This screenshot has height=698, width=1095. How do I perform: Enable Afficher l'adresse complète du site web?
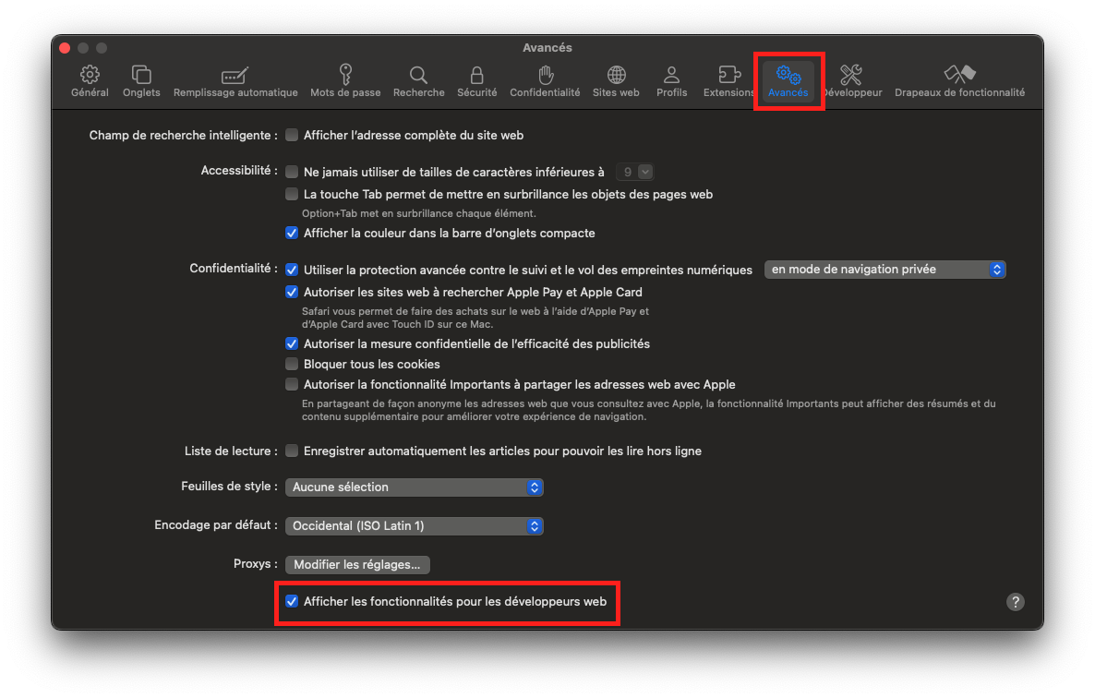pyautogui.click(x=292, y=135)
